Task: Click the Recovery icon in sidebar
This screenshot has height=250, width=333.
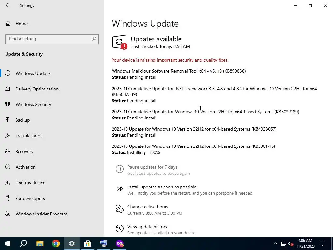Action: click(8, 151)
